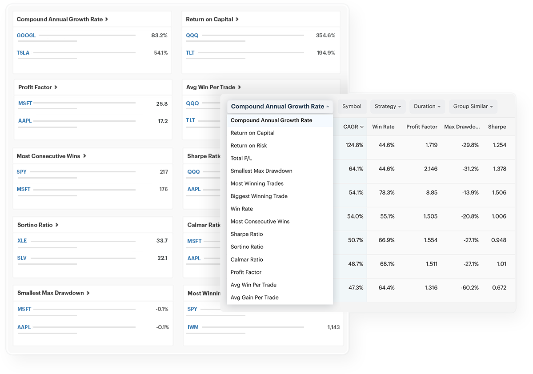The image size is (533, 374).
Task: Open SPY link in Most Winning card
Action: pyautogui.click(x=192, y=309)
